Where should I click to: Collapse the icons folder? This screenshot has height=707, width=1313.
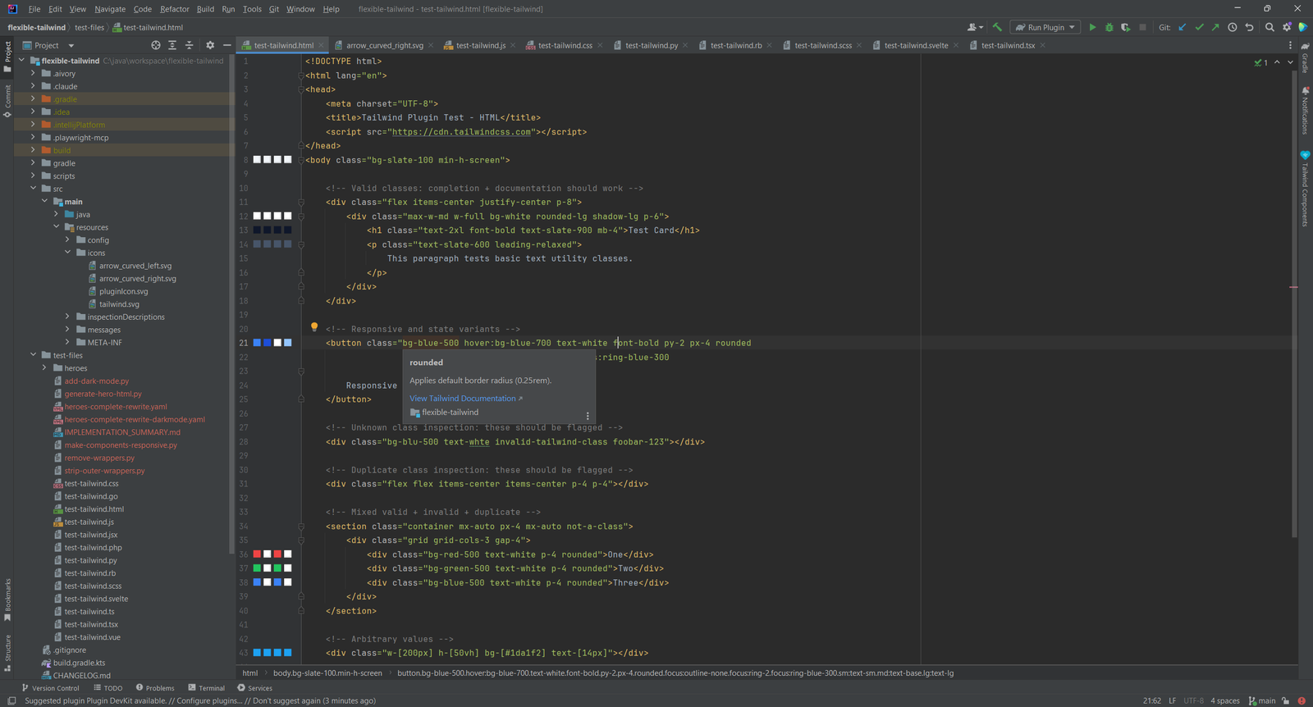(67, 253)
